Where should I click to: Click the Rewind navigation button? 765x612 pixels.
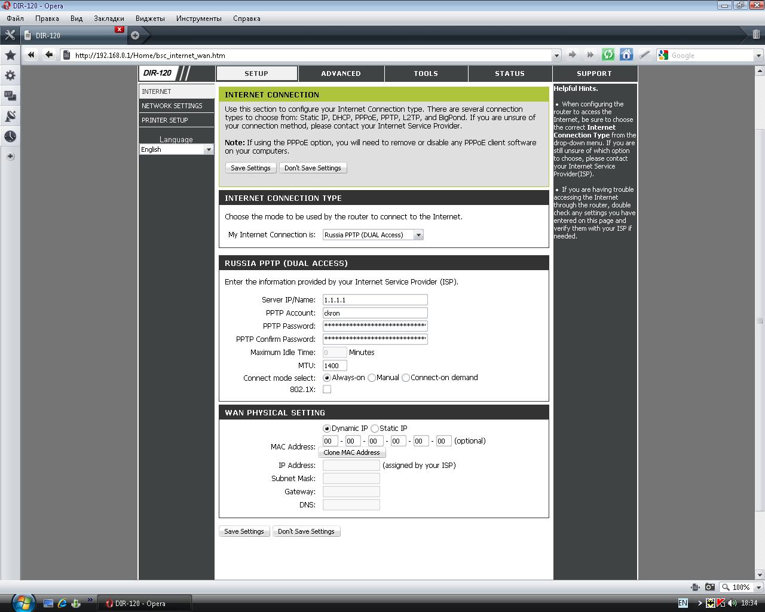coord(31,55)
